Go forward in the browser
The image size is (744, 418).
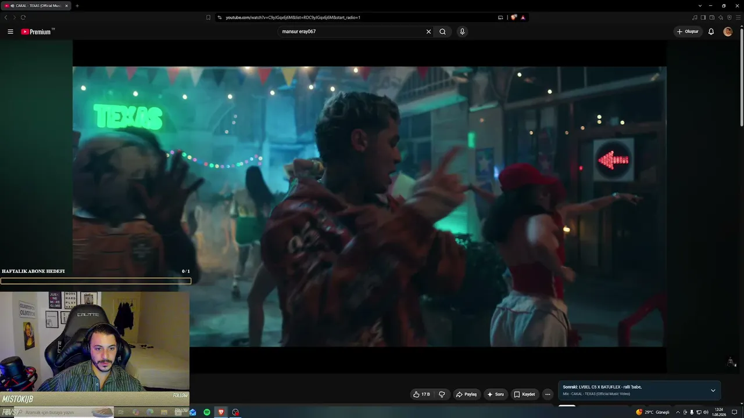(15, 17)
